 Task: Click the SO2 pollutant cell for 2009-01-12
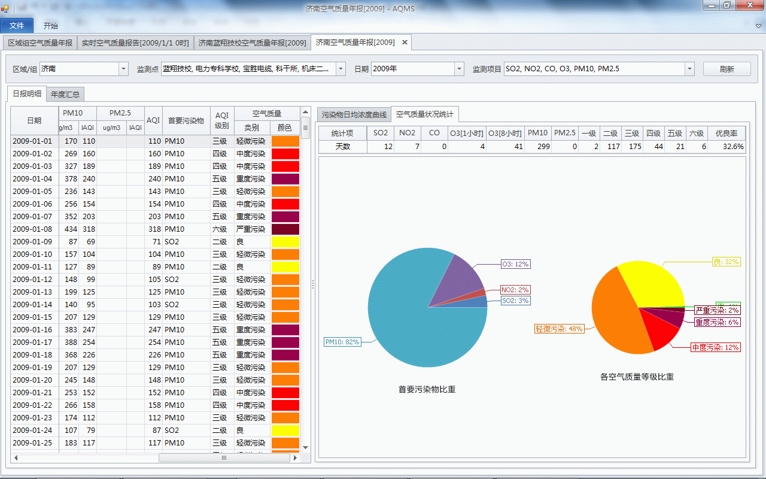tap(186, 280)
